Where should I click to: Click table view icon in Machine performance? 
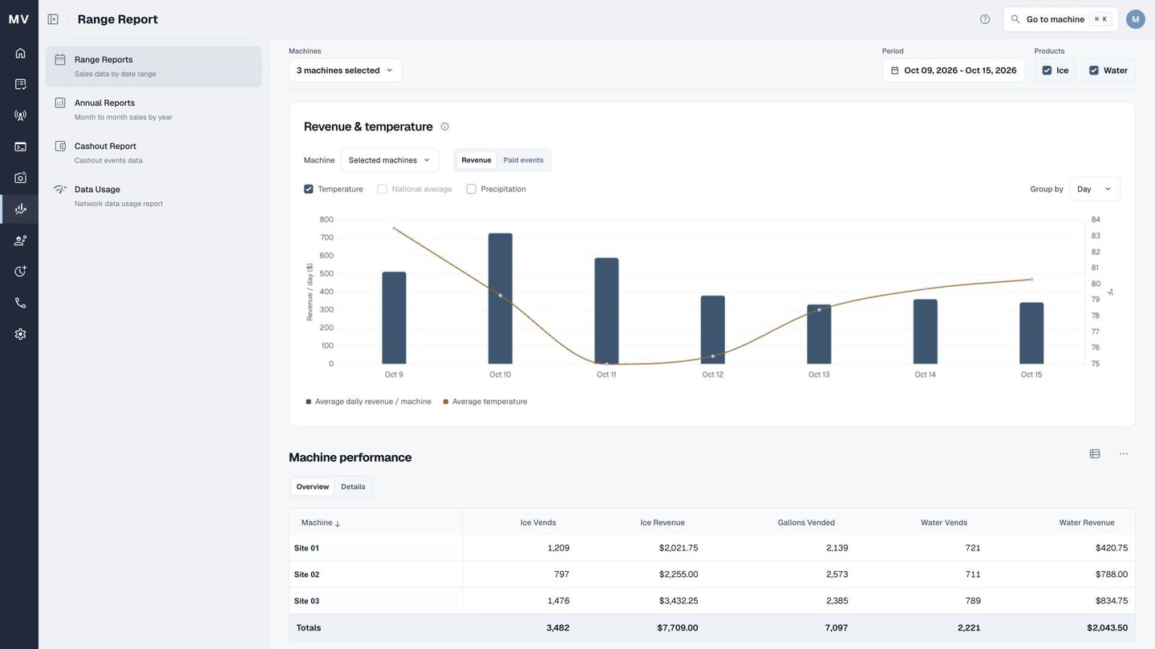(x=1095, y=453)
